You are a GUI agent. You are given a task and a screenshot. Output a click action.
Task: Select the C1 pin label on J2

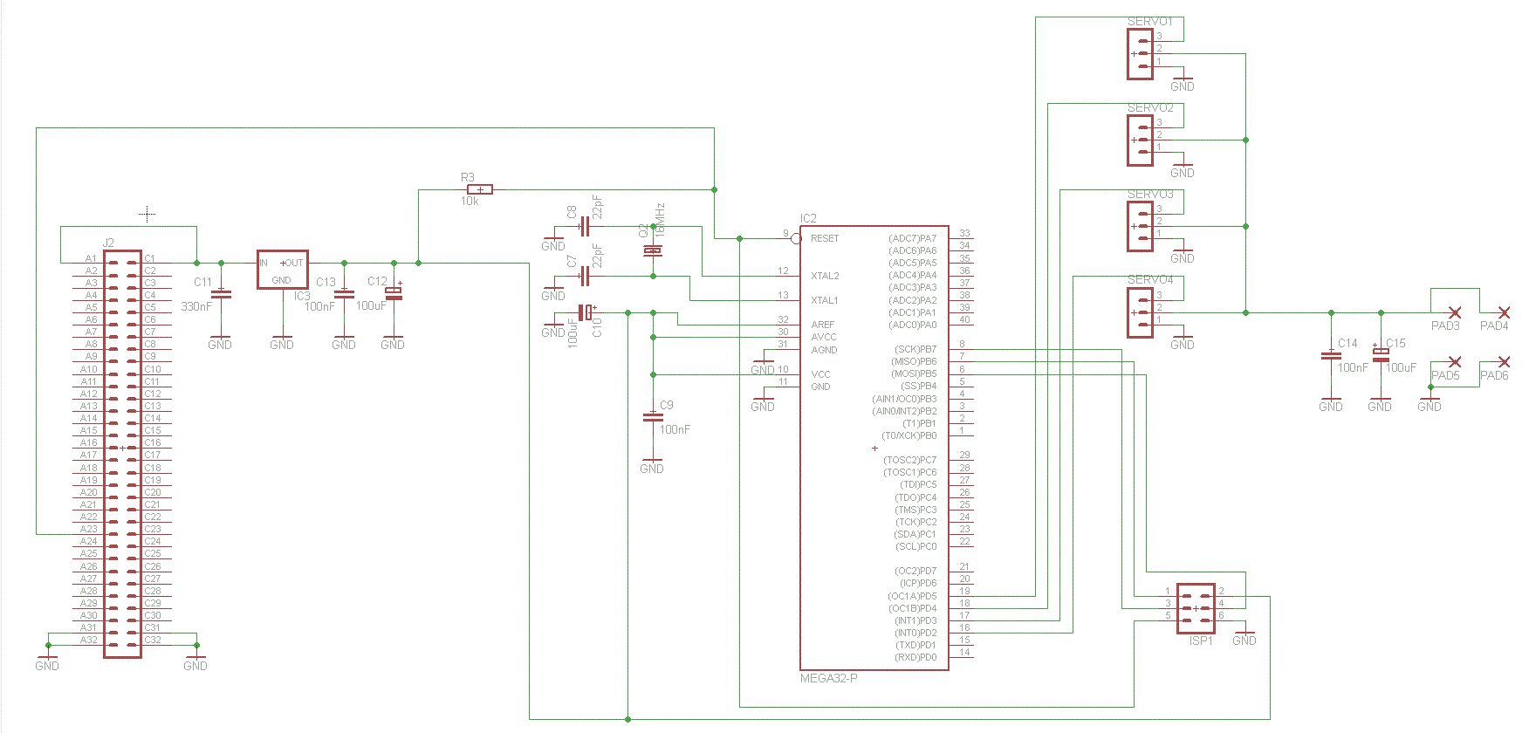click(x=150, y=259)
